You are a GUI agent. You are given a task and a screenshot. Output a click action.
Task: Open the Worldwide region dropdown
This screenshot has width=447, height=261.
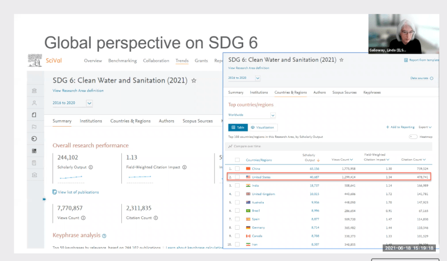[273, 115]
